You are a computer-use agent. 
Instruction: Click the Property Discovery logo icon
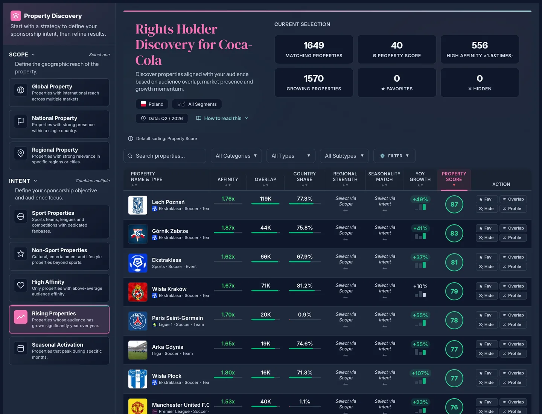(16, 16)
